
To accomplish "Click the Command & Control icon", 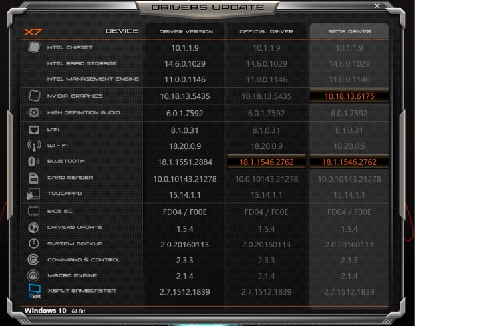I will (33, 259).
